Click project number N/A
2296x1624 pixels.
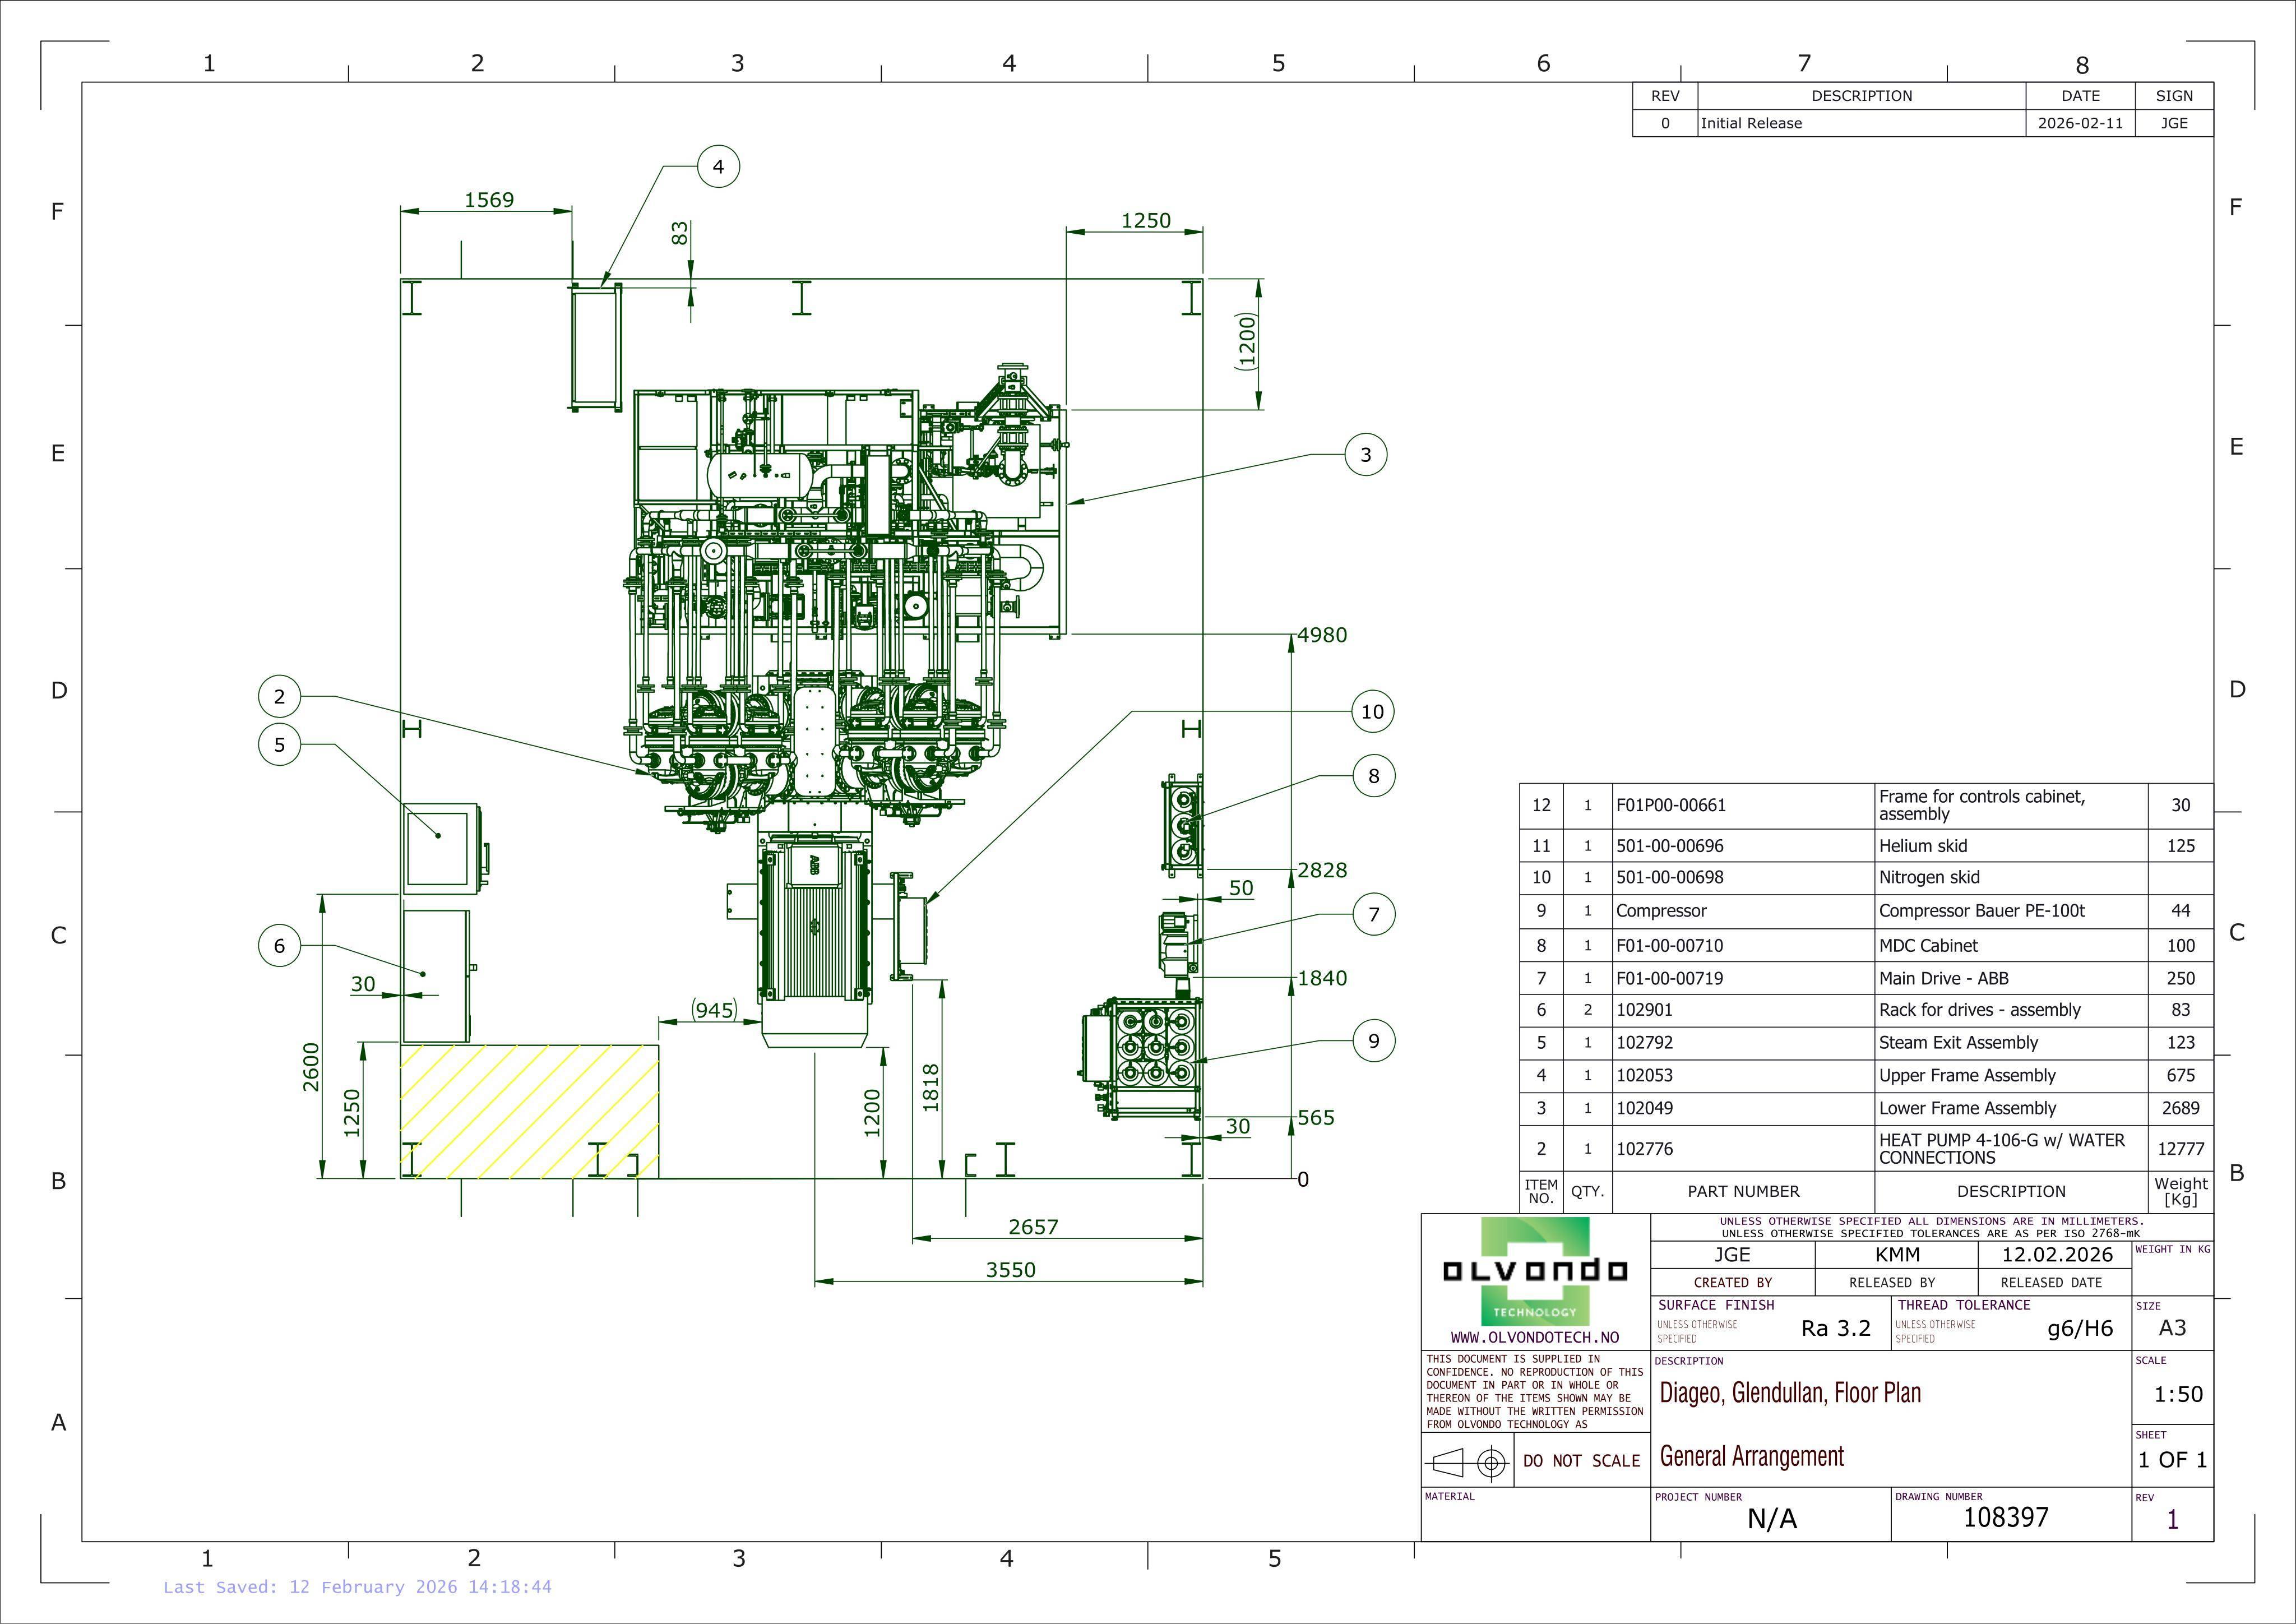tap(1772, 1520)
